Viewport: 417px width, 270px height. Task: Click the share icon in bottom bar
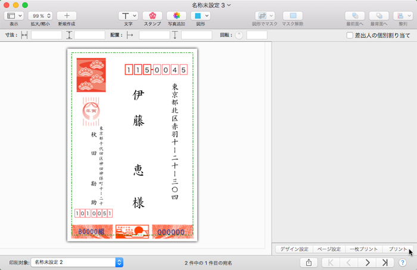coord(309,262)
